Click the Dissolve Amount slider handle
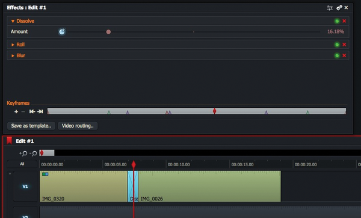Viewport: 361px width, 218px height. (108, 32)
